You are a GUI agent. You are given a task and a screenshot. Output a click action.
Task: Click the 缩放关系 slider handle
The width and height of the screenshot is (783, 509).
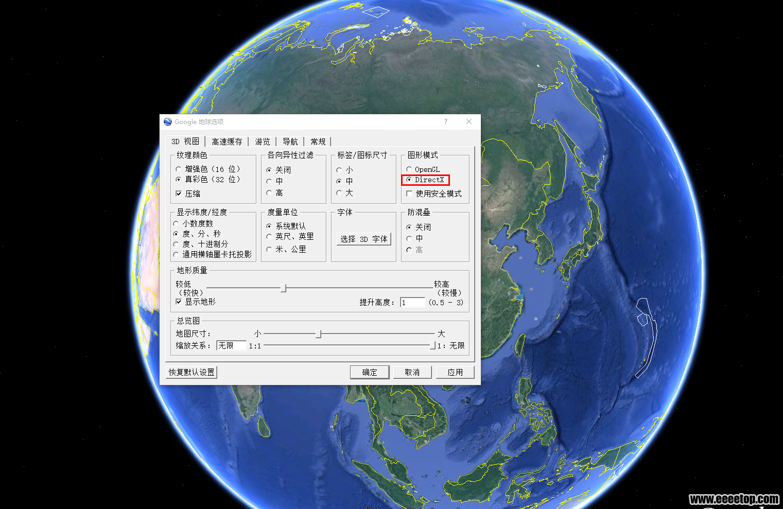click(x=432, y=346)
